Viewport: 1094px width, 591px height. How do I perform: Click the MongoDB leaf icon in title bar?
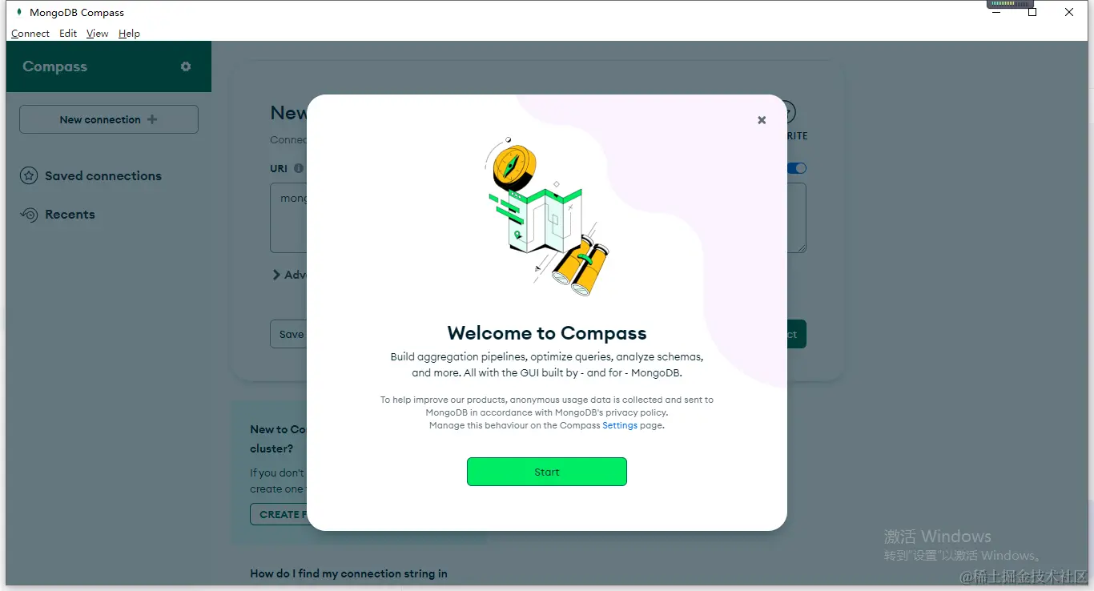(19, 12)
